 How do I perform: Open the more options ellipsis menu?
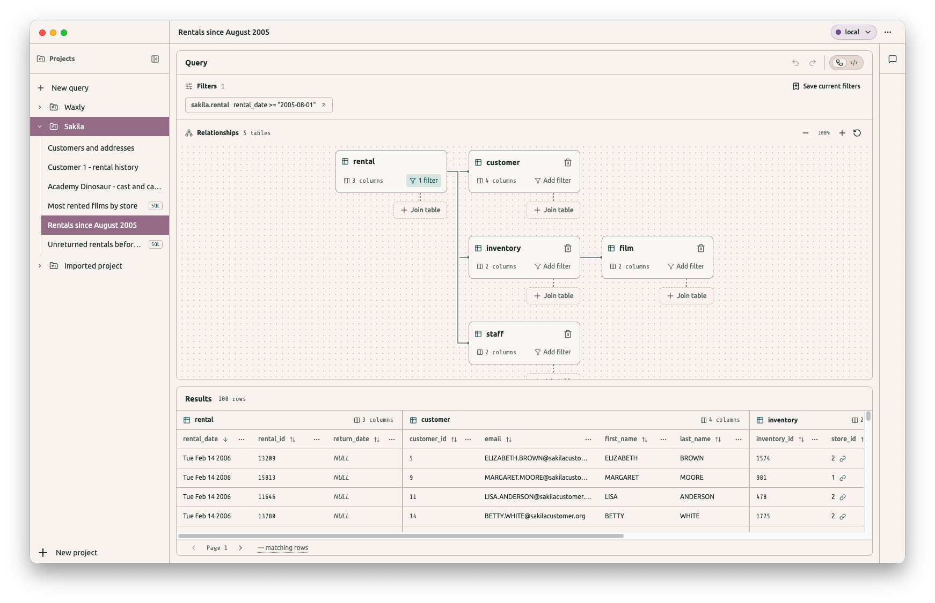coord(888,32)
